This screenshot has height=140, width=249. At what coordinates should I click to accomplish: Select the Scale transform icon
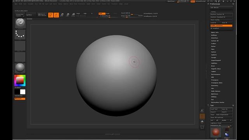point(68,15)
